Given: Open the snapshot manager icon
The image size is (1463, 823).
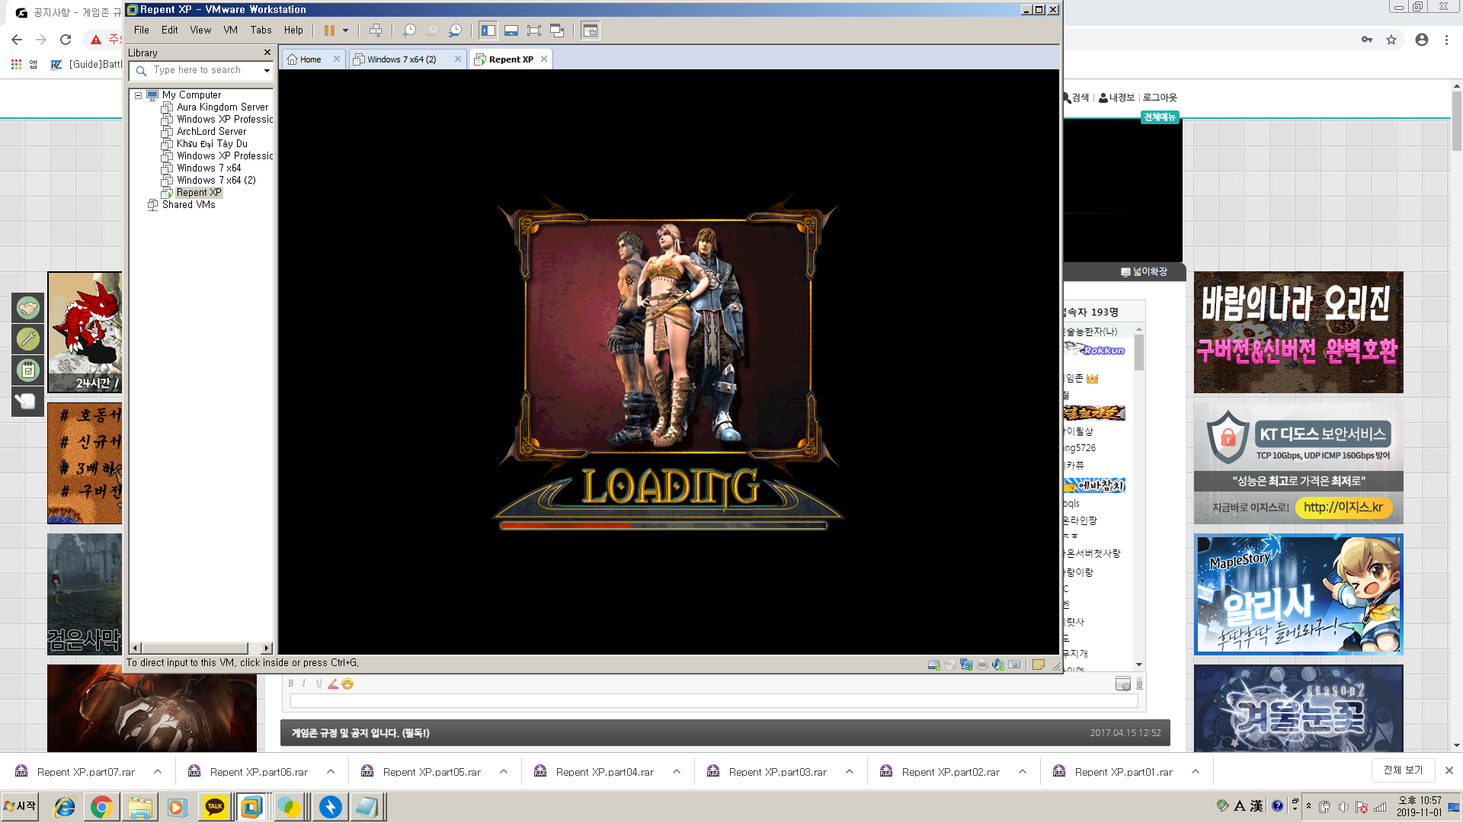Looking at the screenshot, I should [455, 30].
